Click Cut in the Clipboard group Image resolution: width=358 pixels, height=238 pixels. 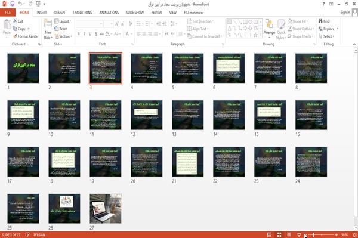click(18, 21)
